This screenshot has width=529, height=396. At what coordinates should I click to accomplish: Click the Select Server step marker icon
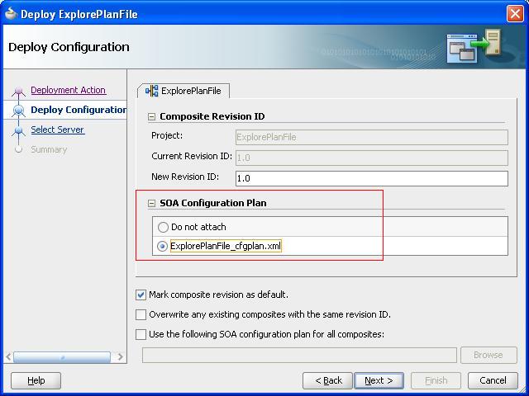(18, 130)
